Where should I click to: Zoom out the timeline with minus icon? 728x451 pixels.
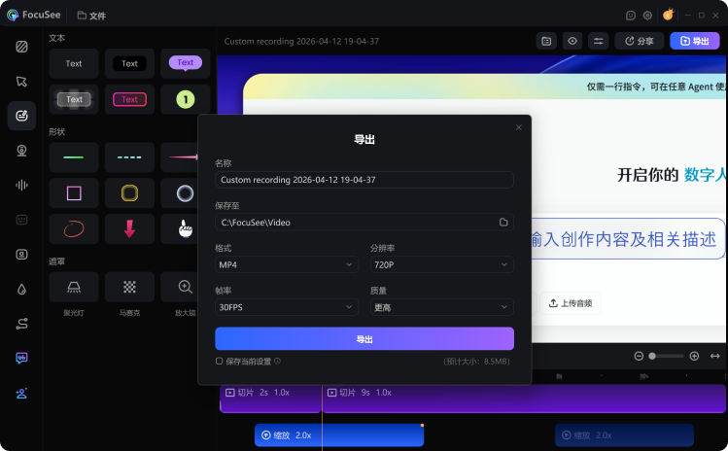point(639,356)
